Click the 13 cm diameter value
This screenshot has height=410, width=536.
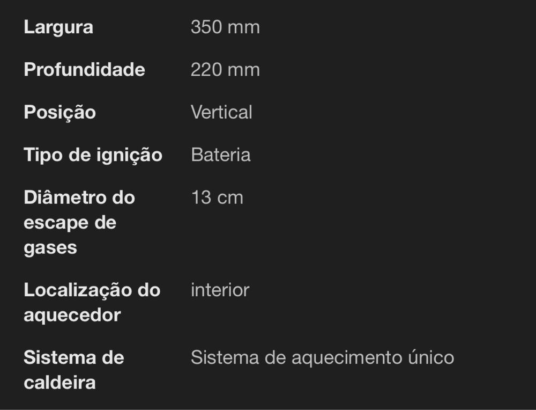point(217,197)
